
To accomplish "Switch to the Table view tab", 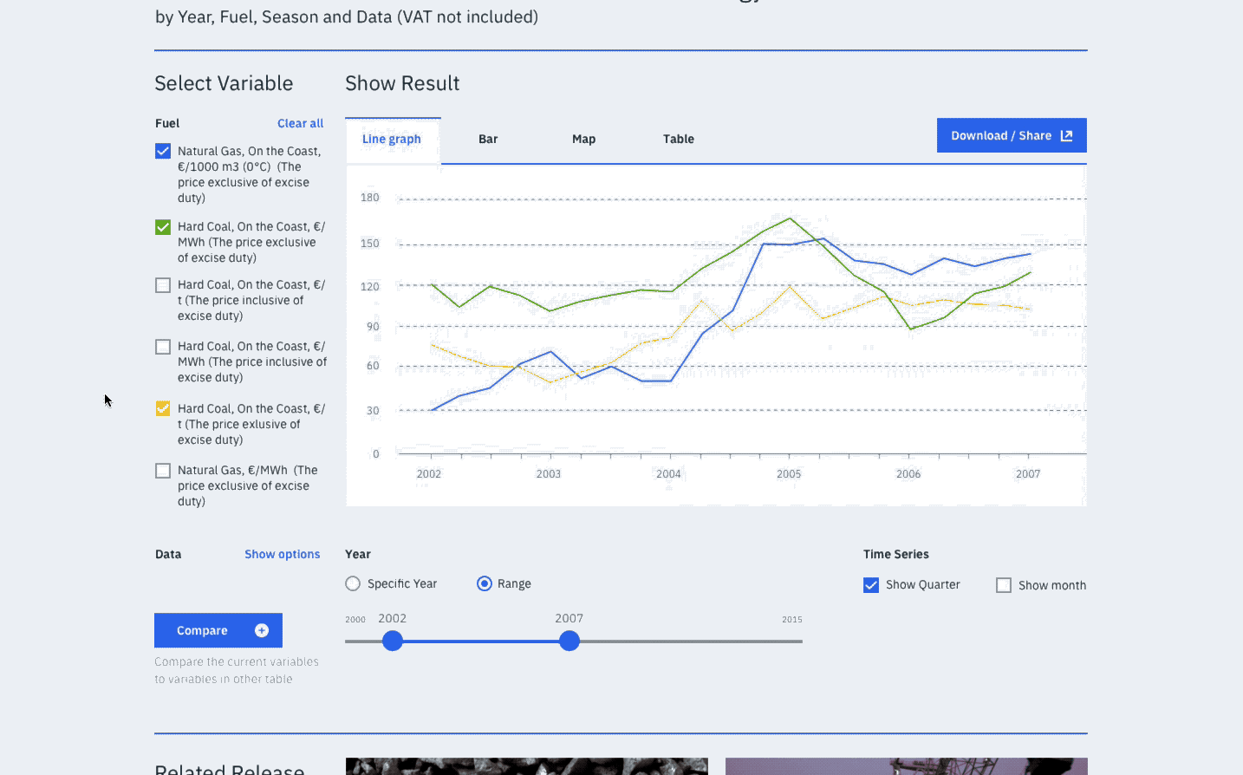I will pyautogui.click(x=678, y=139).
